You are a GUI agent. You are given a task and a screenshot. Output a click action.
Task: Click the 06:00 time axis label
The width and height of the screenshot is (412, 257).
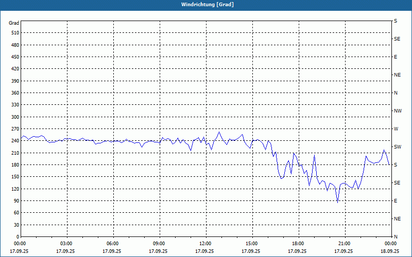113,244
